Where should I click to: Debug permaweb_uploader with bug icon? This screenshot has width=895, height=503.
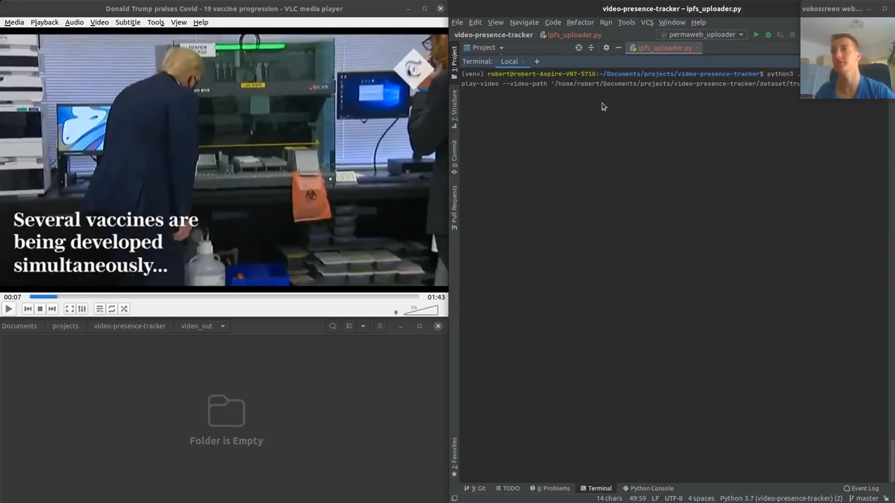pos(768,35)
